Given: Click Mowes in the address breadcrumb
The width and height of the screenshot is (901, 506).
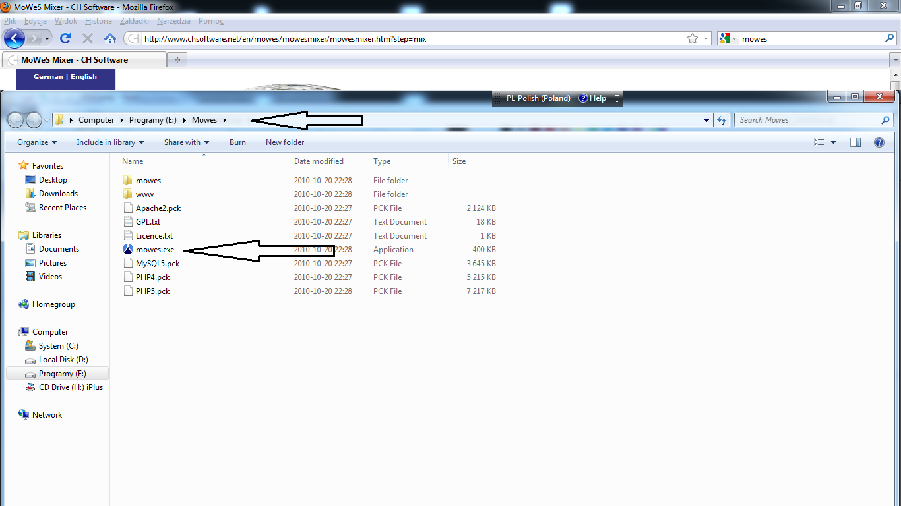Looking at the screenshot, I should (x=204, y=120).
